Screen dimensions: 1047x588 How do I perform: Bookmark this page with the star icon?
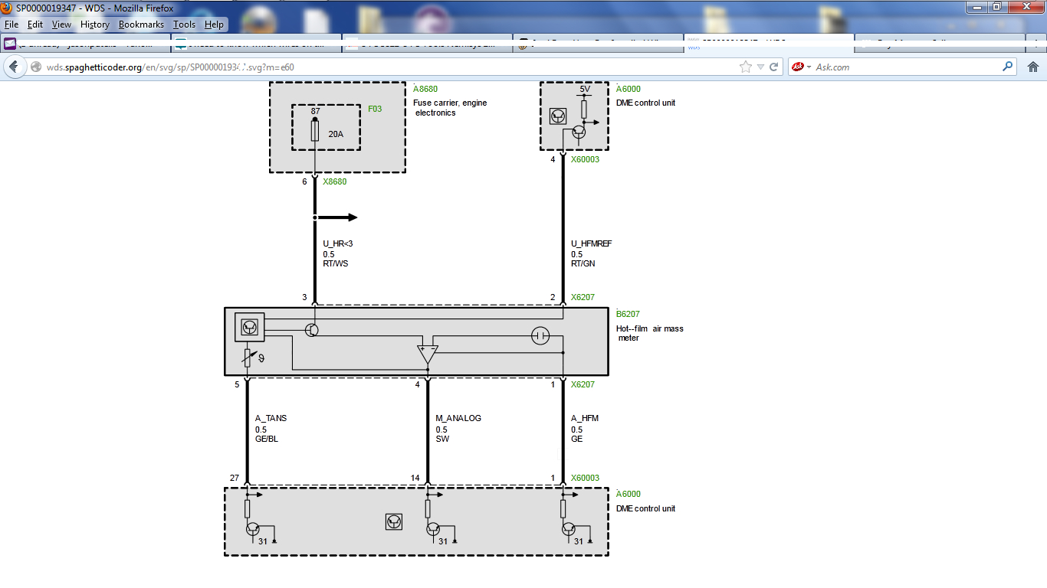tap(745, 67)
